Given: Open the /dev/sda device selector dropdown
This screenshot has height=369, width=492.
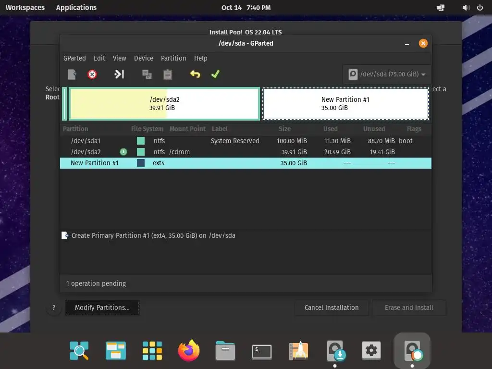Looking at the screenshot, I should point(387,74).
